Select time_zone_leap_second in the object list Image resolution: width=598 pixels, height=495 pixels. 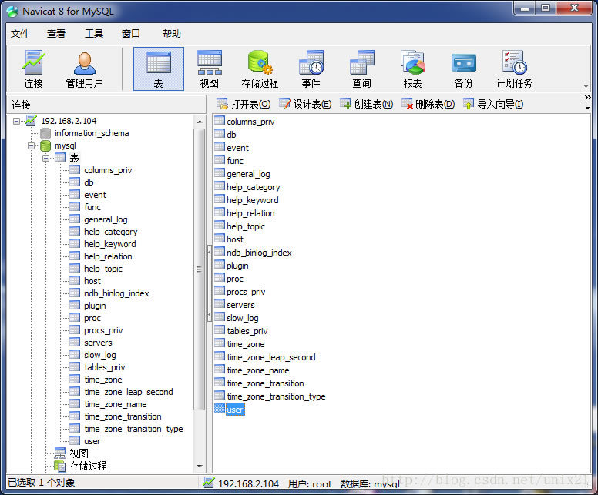[271, 357]
